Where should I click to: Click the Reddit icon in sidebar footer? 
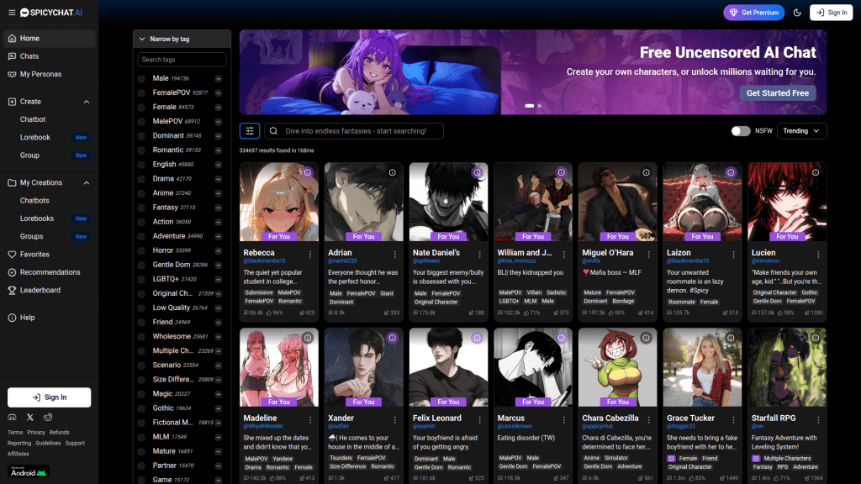(x=48, y=418)
